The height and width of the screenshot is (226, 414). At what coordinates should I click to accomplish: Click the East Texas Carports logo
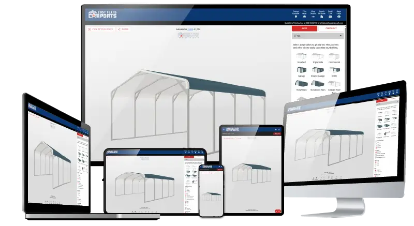click(x=102, y=14)
